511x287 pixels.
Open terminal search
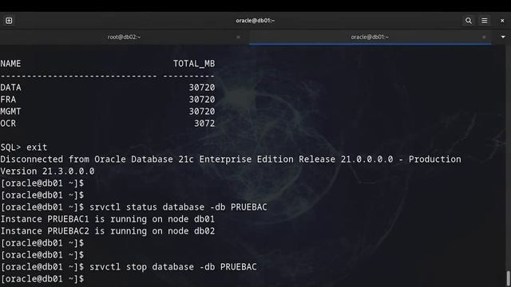tap(469, 21)
